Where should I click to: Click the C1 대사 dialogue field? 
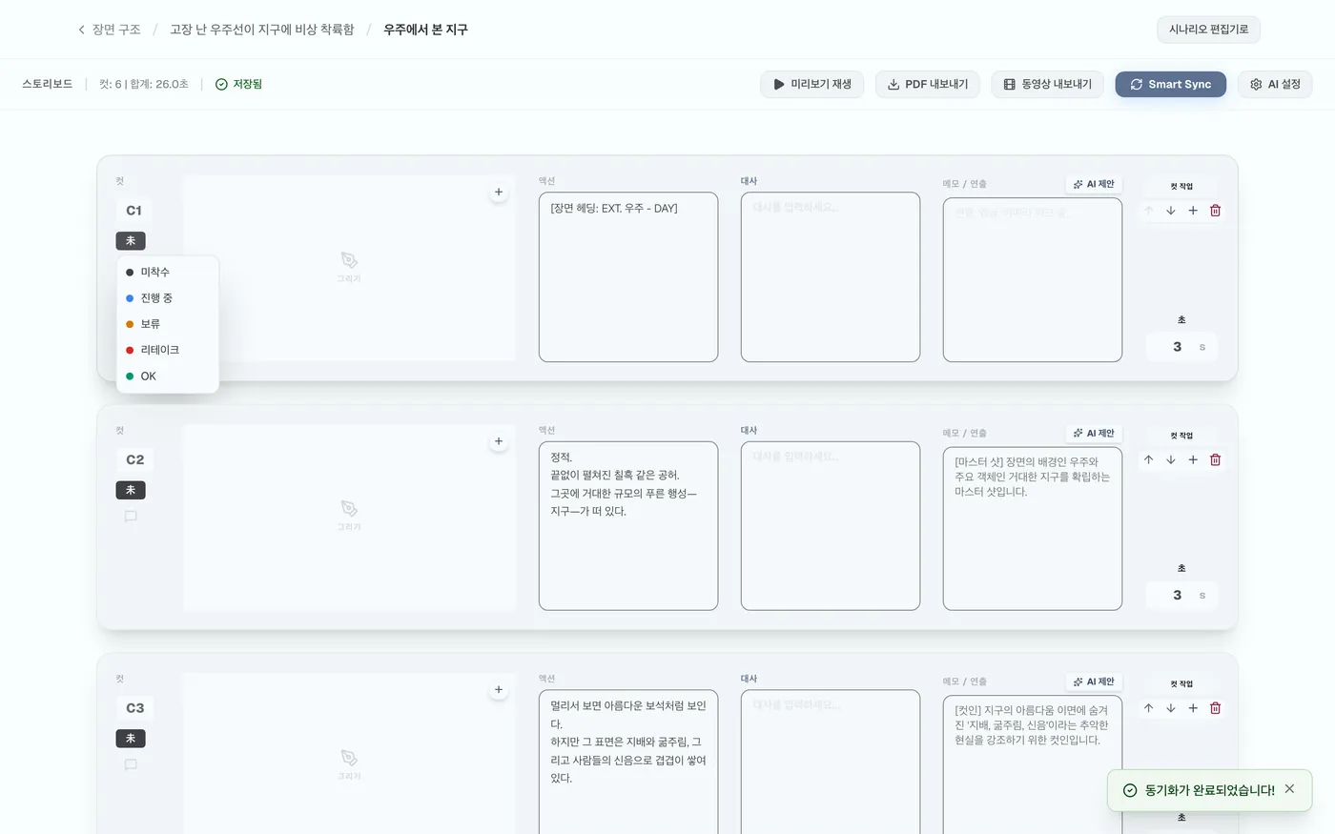831,277
